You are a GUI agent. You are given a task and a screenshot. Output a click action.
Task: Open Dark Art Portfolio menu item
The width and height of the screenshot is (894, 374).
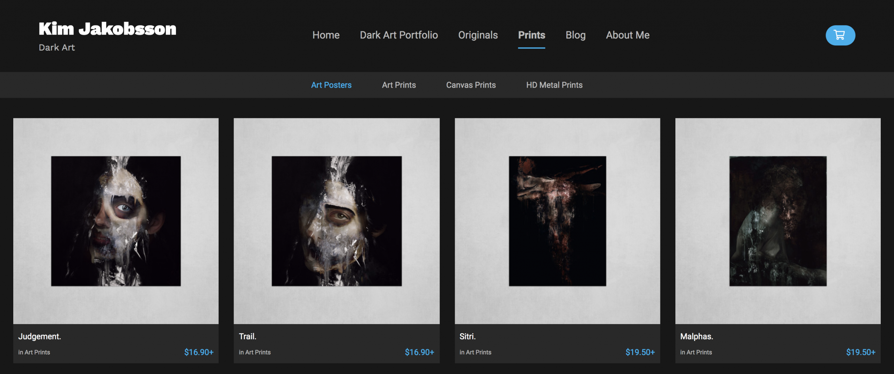399,35
